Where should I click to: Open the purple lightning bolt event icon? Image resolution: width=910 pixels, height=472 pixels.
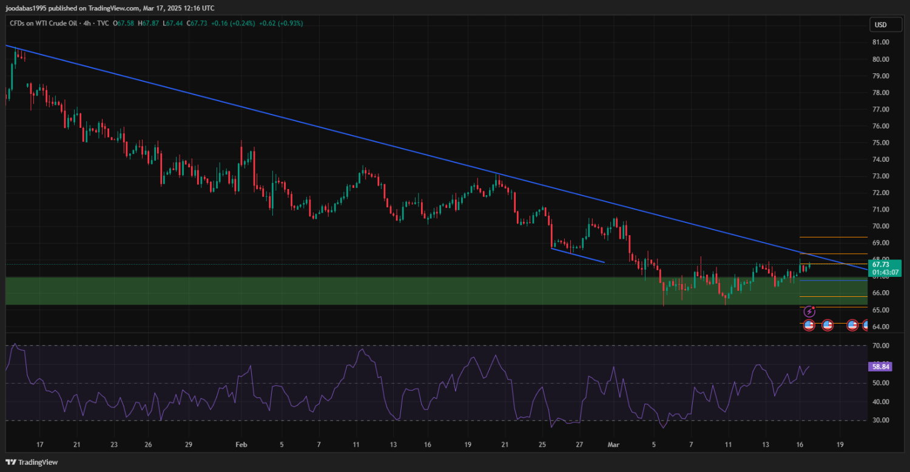pos(809,311)
